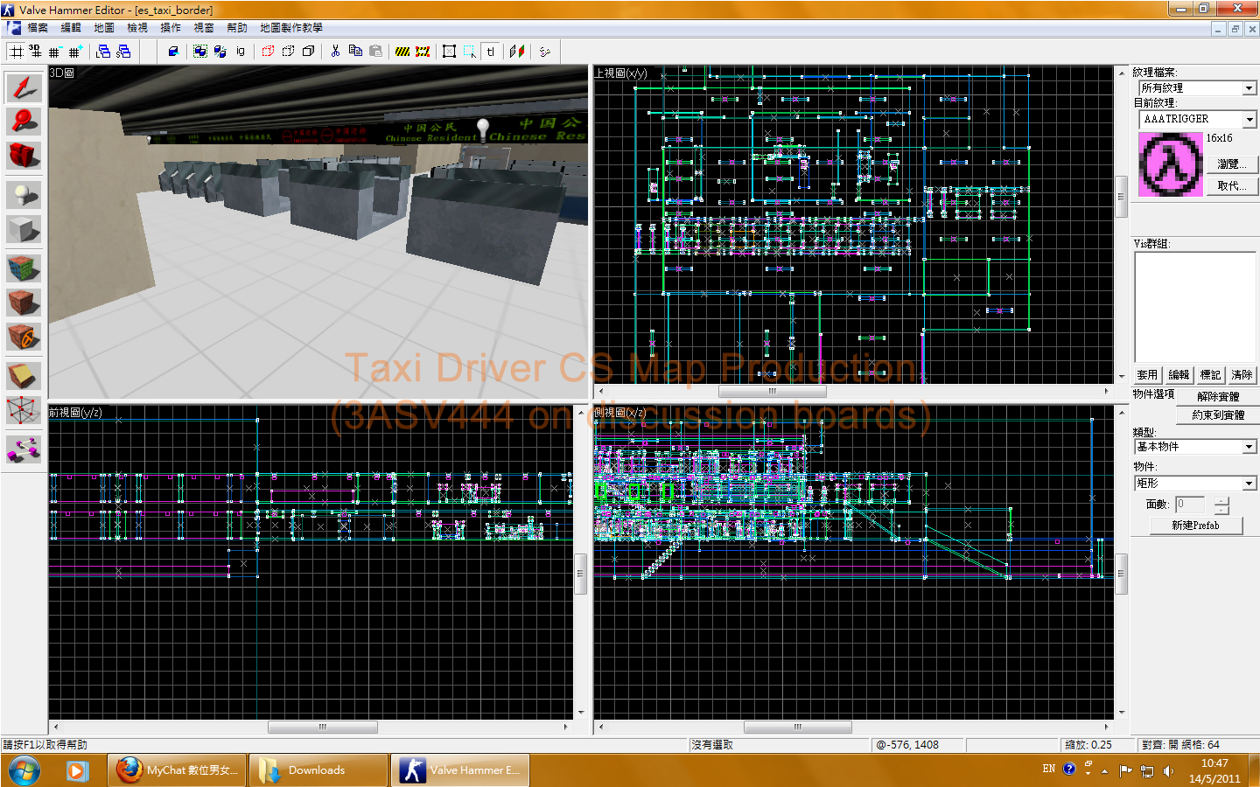Expand the 類型 基本物件 dropdown
The image size is (1260, 787).
1249,447
